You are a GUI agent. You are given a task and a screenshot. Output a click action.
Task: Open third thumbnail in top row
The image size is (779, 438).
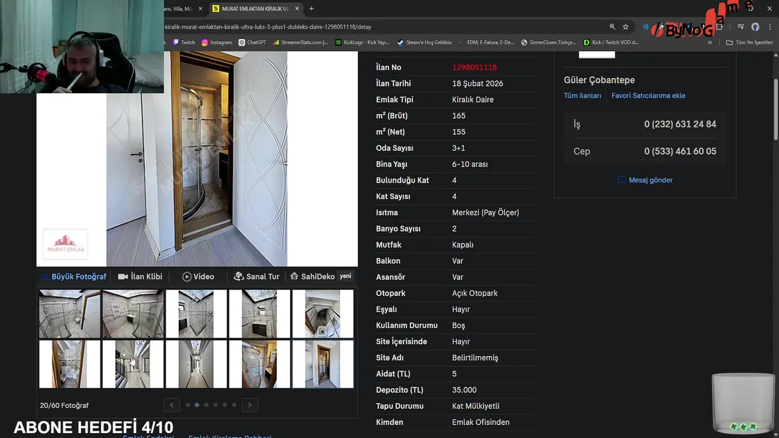click(196, 313)
